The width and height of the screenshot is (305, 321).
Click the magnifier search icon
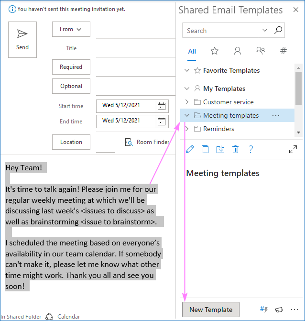pos(278,30)
